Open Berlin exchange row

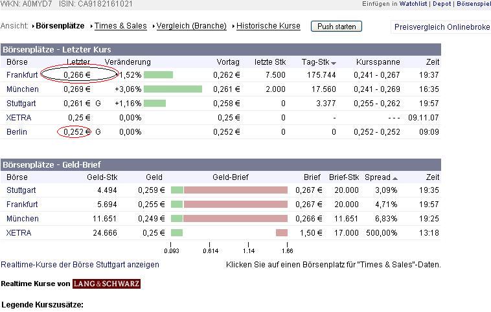coord(17,132)
